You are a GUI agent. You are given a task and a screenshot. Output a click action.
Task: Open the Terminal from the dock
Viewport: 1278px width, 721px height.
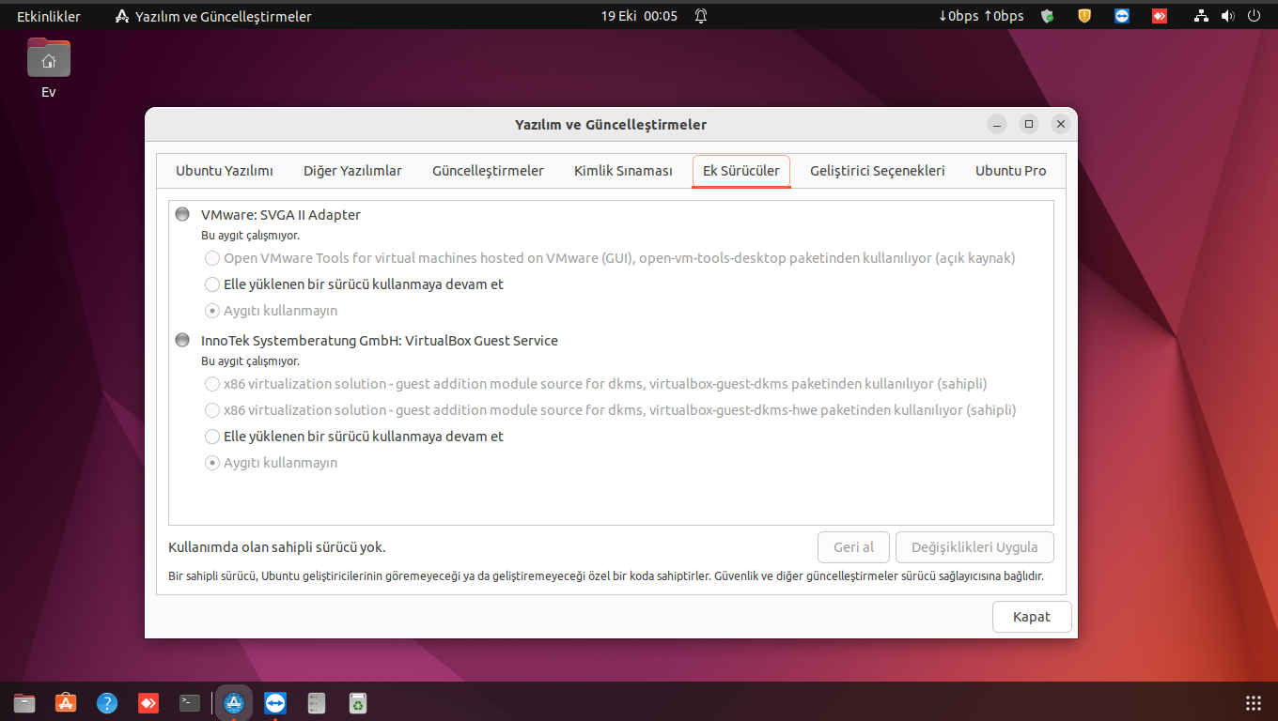189,702
